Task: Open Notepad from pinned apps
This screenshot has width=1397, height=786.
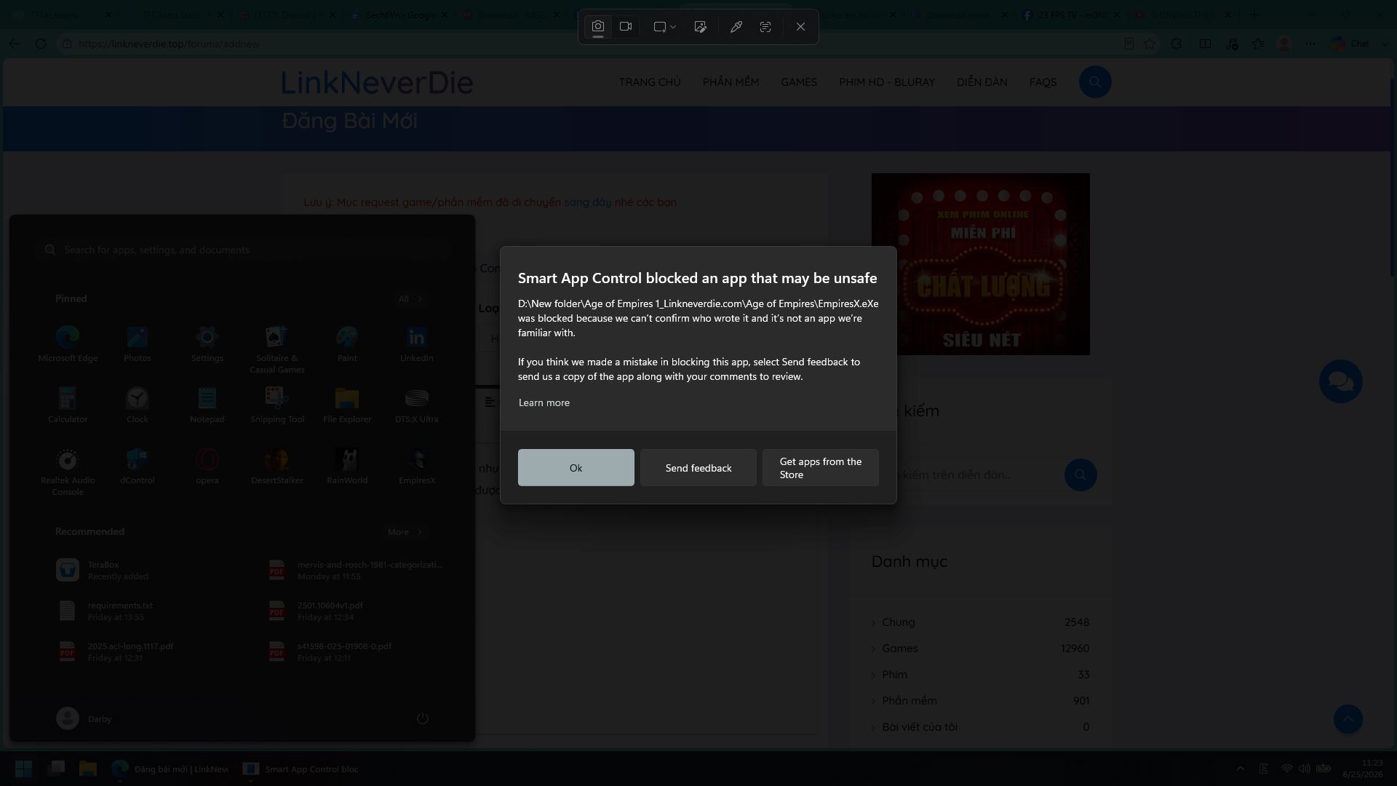Action: 207,405
